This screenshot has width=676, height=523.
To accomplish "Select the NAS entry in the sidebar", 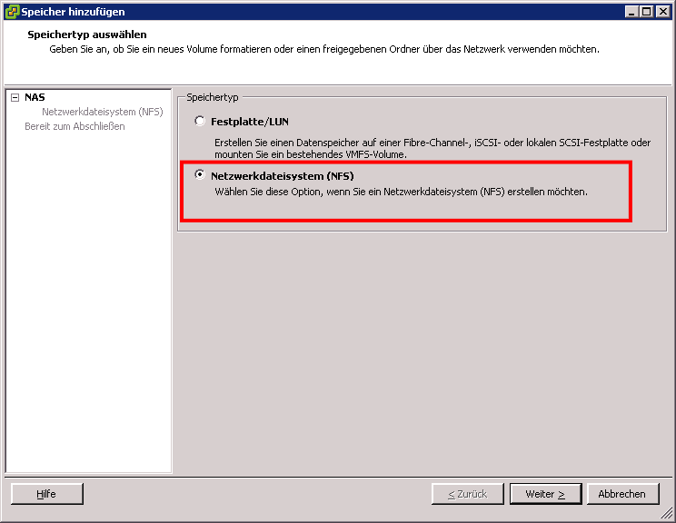I will coord(35,97).
